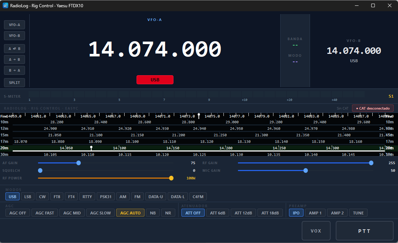The height and width of the screenshot is (243, 398).
Task: Select DATA-U mode
Action: pos(156,197)
